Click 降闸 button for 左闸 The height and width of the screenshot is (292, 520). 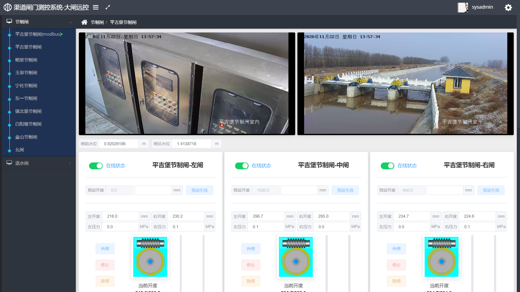[105, 281]
